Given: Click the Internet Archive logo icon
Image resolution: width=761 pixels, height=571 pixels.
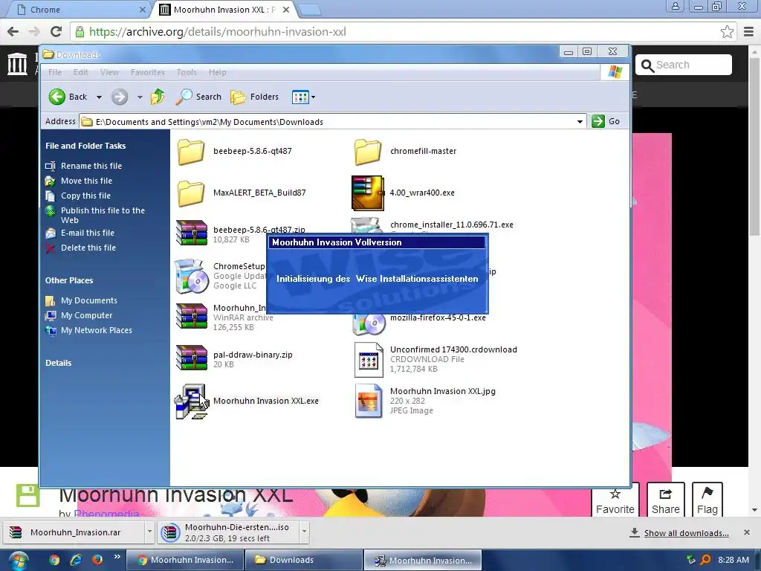Looking at the screenshot, I should click(x=18, y=64).
